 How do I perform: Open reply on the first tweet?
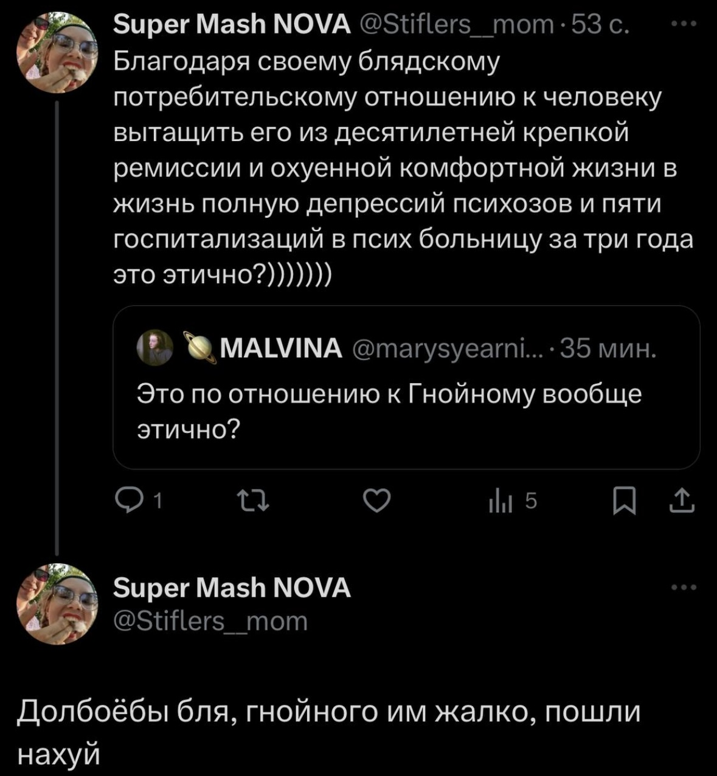139,502
